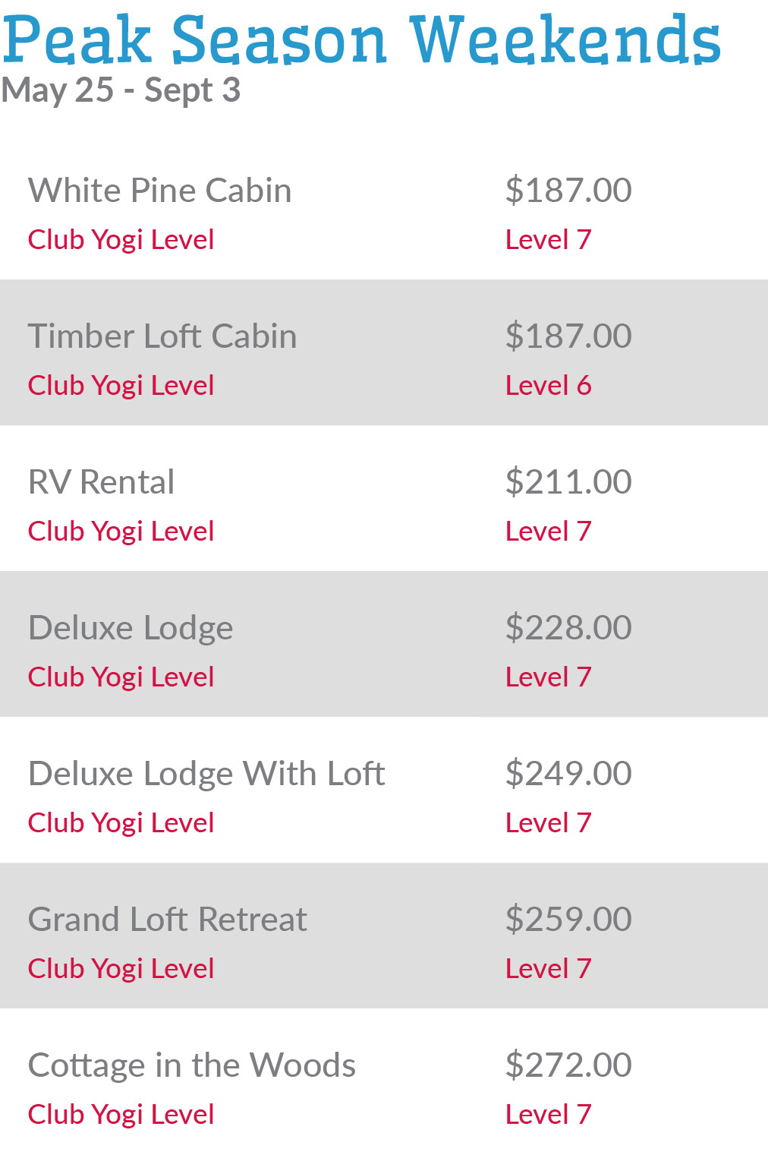Screen dimensions: 768x1155
Task: Click the $249.00 price
Action: [x=568, y=774]
